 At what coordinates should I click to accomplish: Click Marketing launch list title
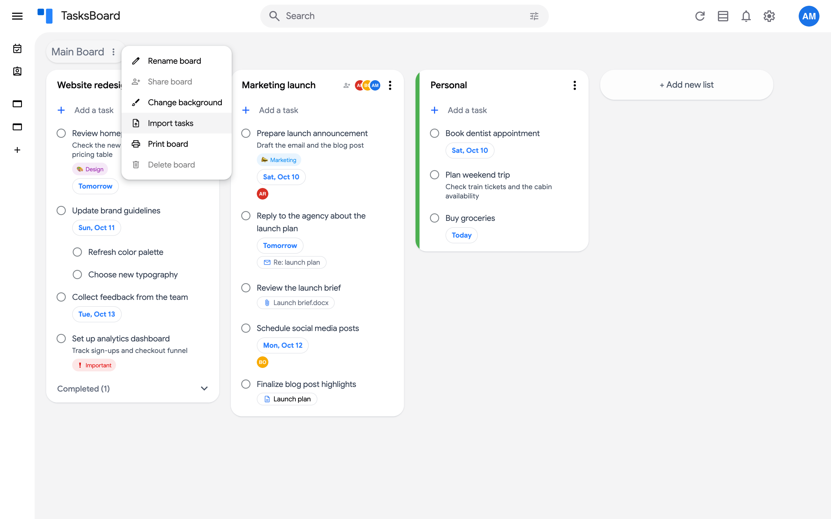278,85
